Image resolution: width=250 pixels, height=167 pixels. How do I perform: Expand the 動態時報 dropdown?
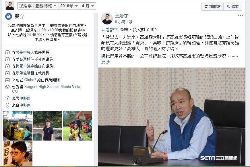[x=46, y=6]
